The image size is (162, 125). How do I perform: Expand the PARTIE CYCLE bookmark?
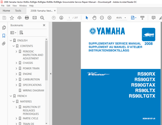(16, 119)
